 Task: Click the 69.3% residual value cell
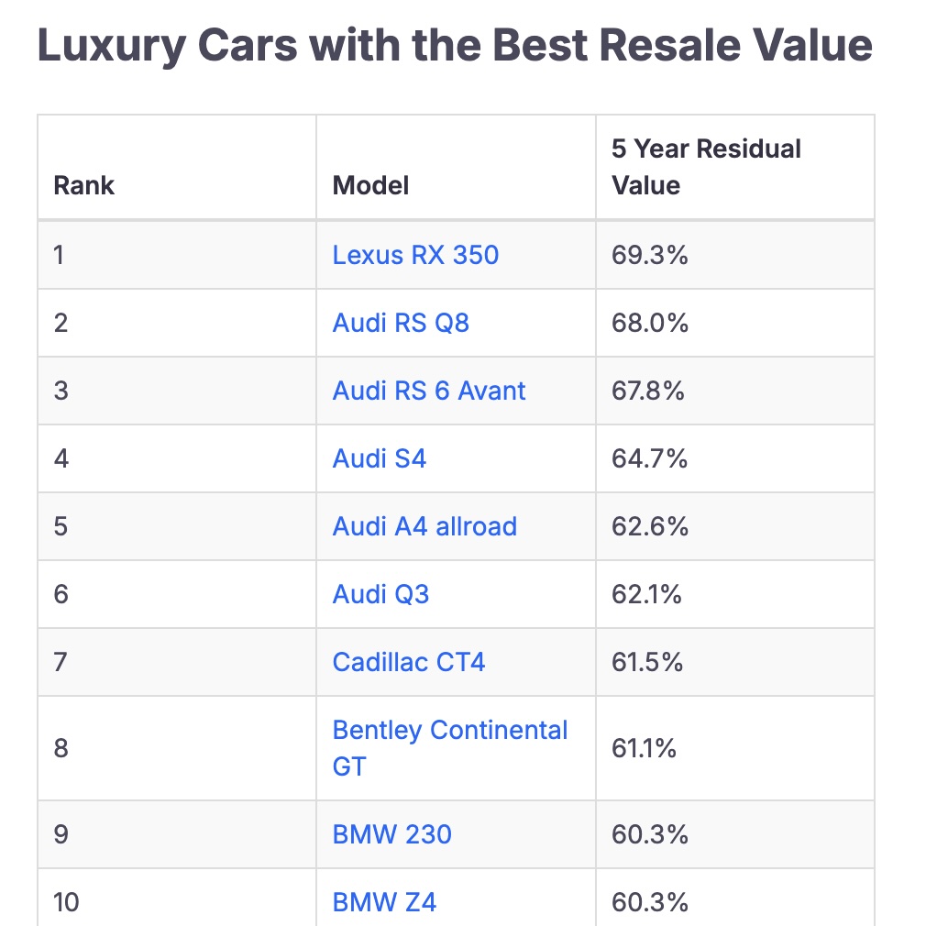(x=650, y=254)
